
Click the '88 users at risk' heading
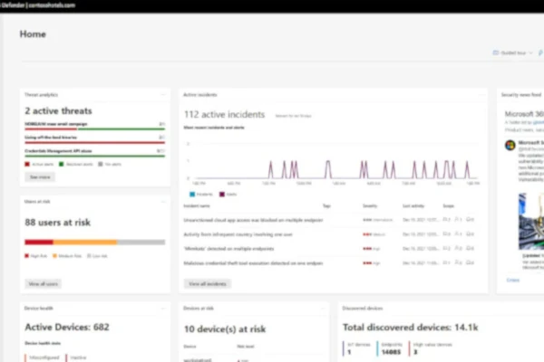[x=58, y=223]
